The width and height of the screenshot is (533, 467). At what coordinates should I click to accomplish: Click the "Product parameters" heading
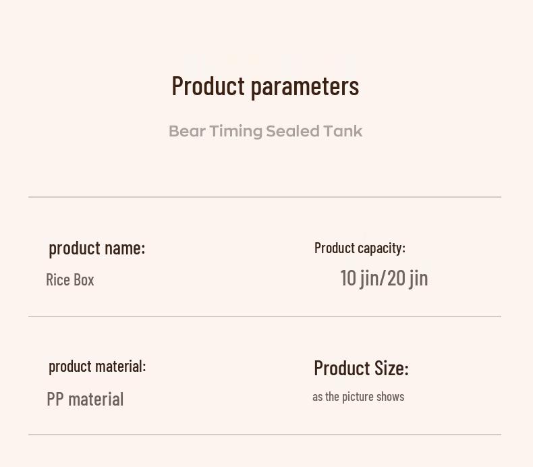265,86
